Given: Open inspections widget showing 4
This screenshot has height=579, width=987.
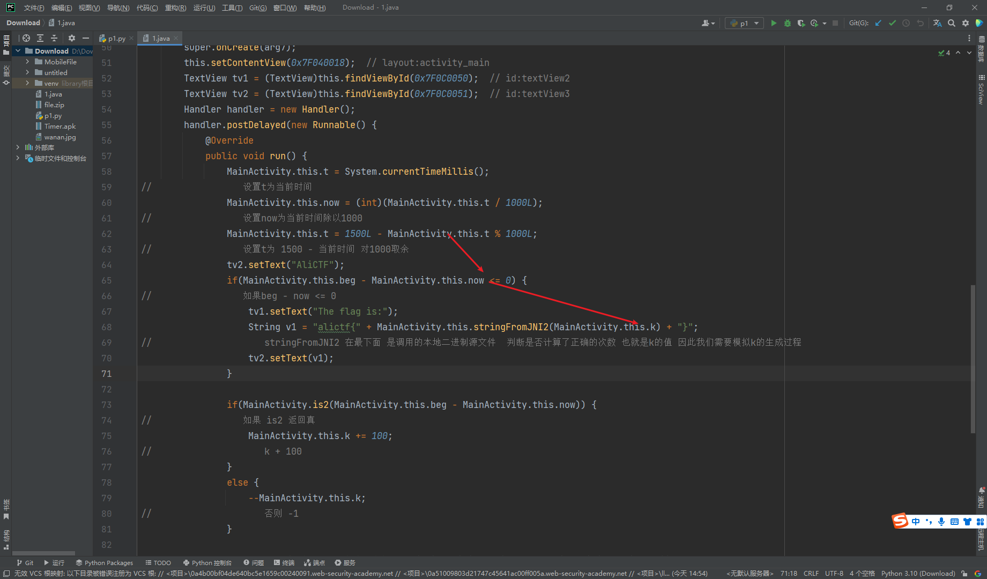Looking at the screenshot, I should 944,53.
